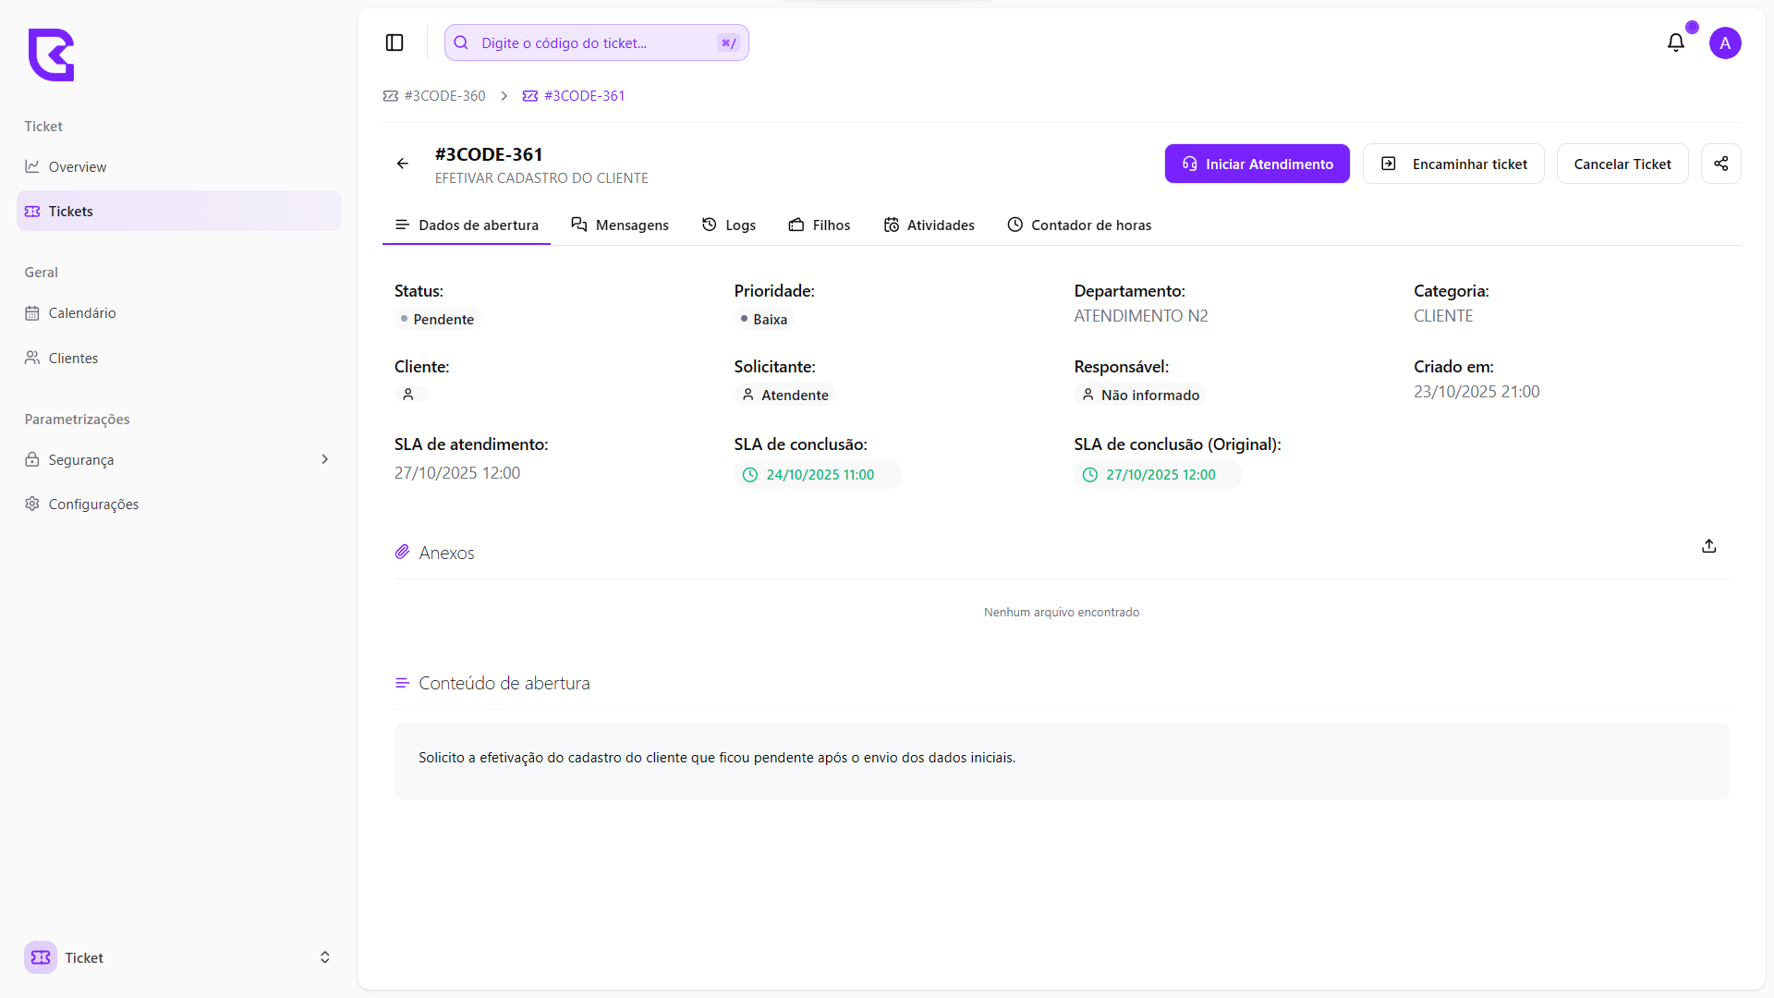
Task: Open Configurações from the sidebar
Action: pos(93,505)
